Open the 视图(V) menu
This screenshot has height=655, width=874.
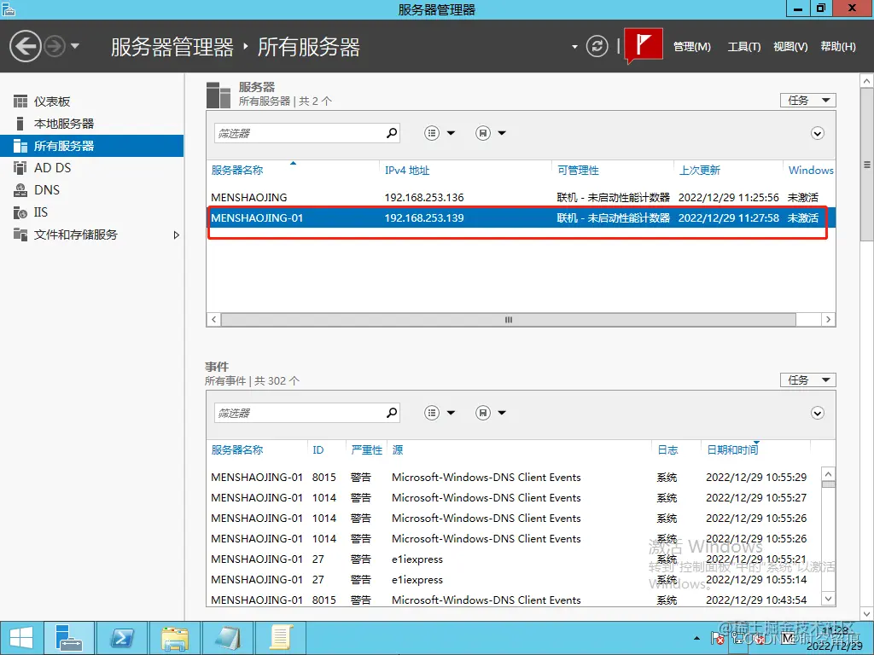pyautogui.click(x=790, y=47)
